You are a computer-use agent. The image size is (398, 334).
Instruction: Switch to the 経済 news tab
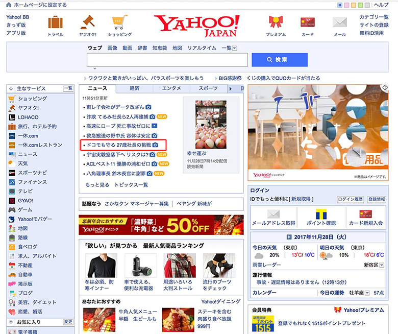[135, 88]
